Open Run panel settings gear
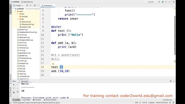Screen dimensions: 185x104 [x=171, y=81]
